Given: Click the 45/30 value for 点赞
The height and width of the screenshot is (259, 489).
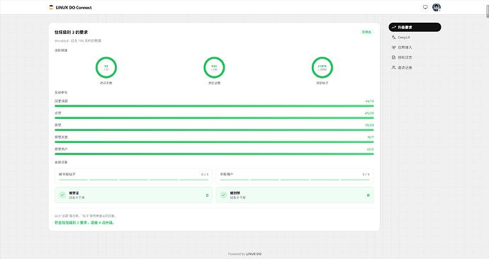Looking at the screenshot, I should coord(369,113).
